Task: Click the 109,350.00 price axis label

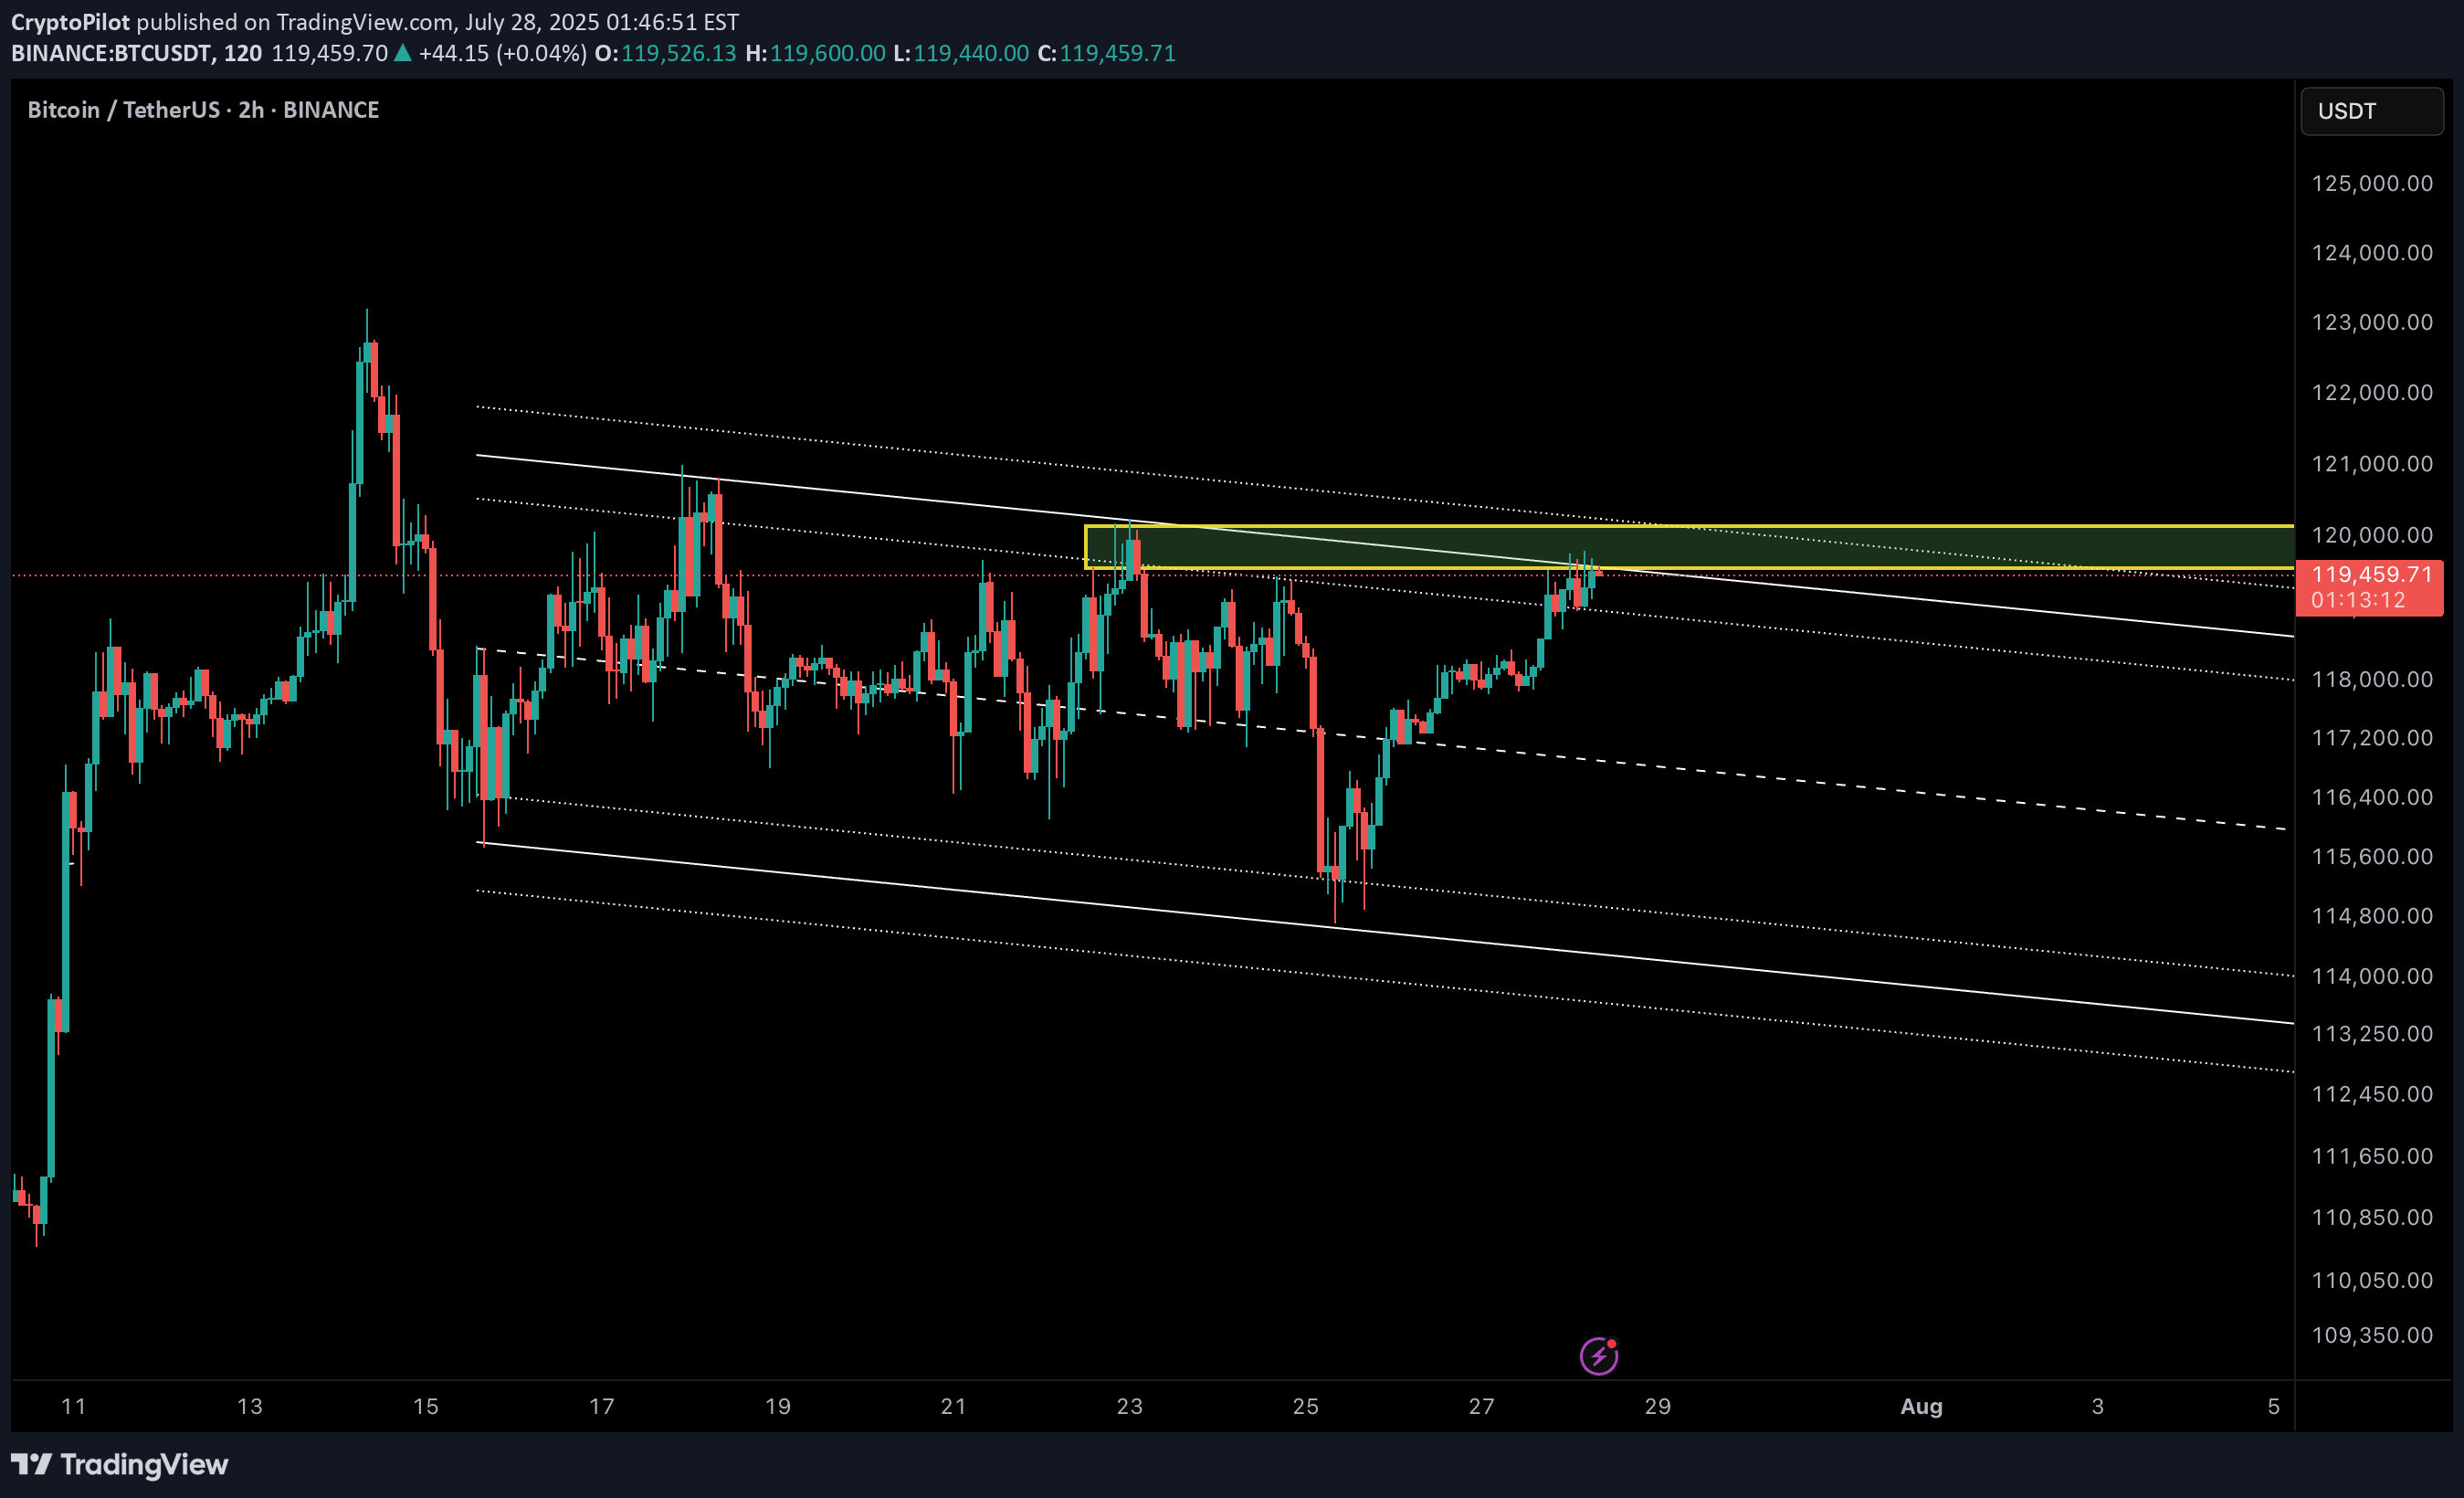Action: pos(2371,1335)
